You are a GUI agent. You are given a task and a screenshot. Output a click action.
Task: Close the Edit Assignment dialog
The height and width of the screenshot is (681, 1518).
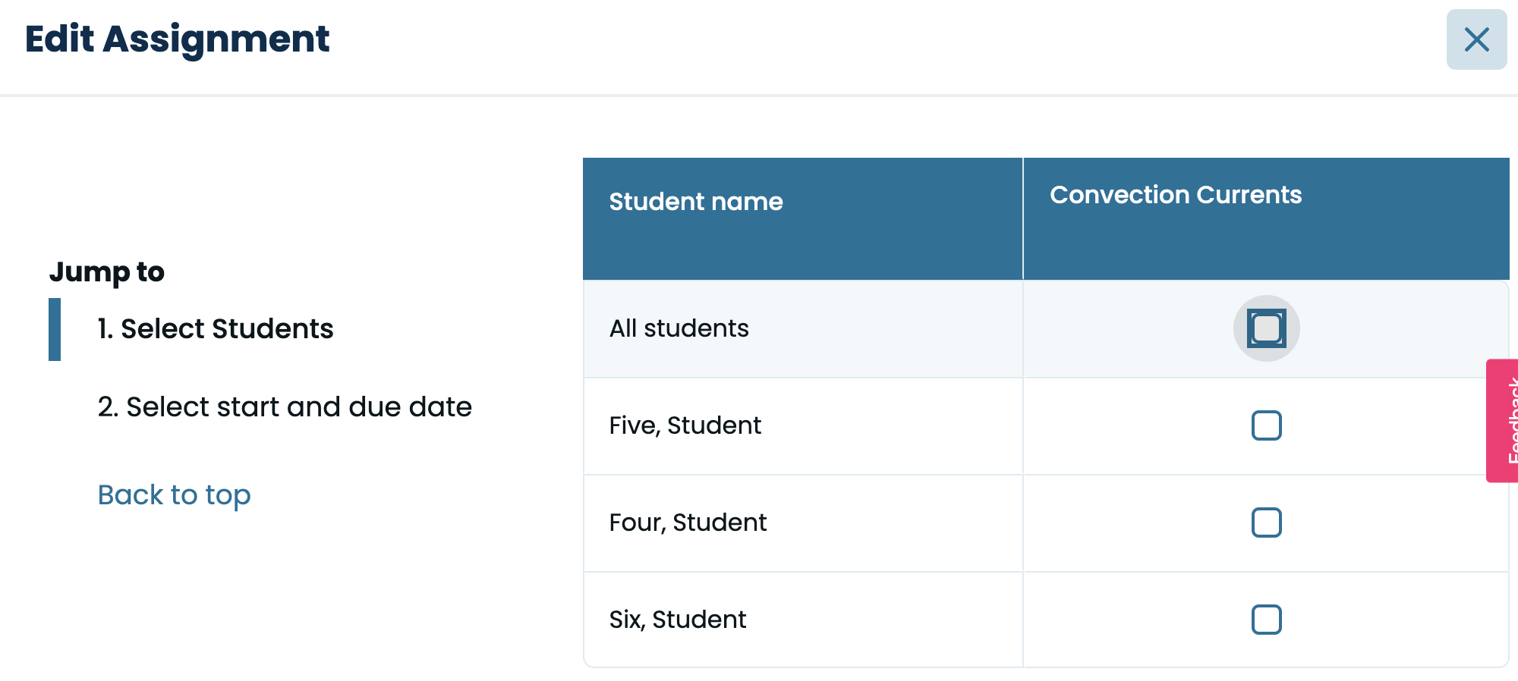click(1476, 39)
